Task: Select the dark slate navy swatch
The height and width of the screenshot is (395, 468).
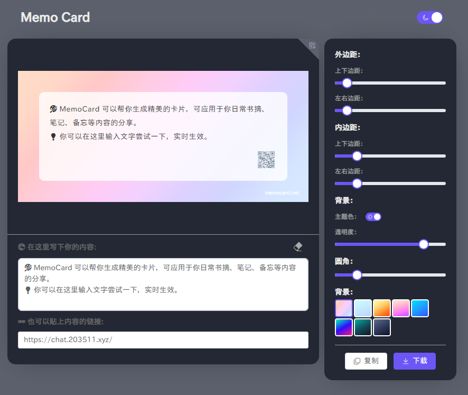Action: click(382, 327)
